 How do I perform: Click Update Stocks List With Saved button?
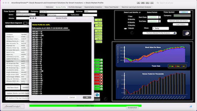17,93
